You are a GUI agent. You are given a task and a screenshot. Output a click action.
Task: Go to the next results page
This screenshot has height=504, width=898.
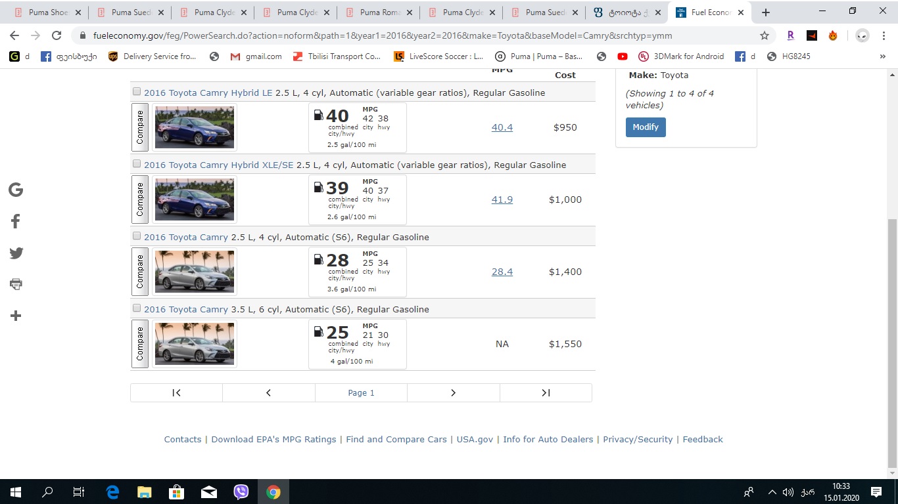tap(454, 392)
